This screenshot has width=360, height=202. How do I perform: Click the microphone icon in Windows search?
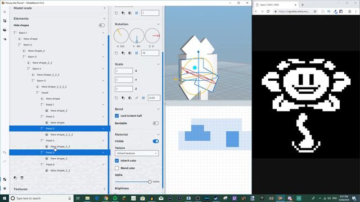70,198
